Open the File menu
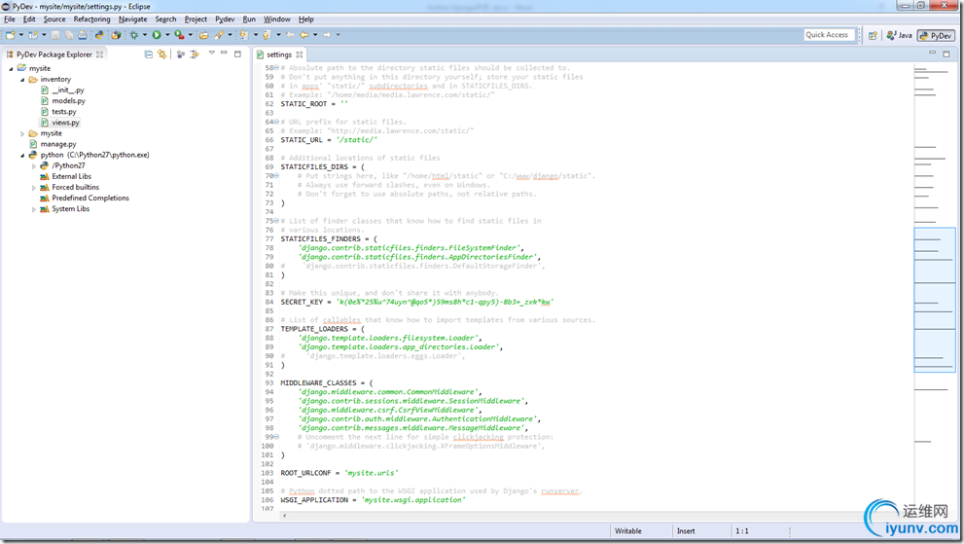964x544 pixels. 10,19
